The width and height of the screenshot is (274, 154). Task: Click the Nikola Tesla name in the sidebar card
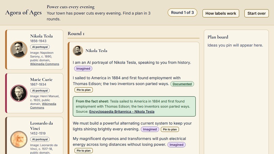point(41,36)
